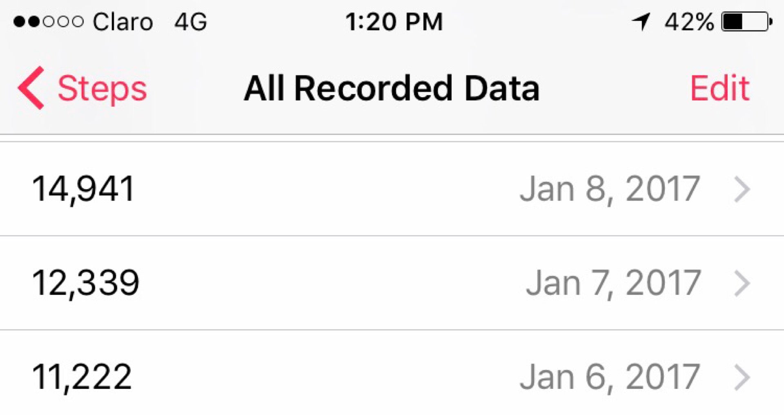Image resolution: width=784 pixels, height=415 pixels.
Task: Tap the location services arrow icon
Action: [x=641, y=22]
